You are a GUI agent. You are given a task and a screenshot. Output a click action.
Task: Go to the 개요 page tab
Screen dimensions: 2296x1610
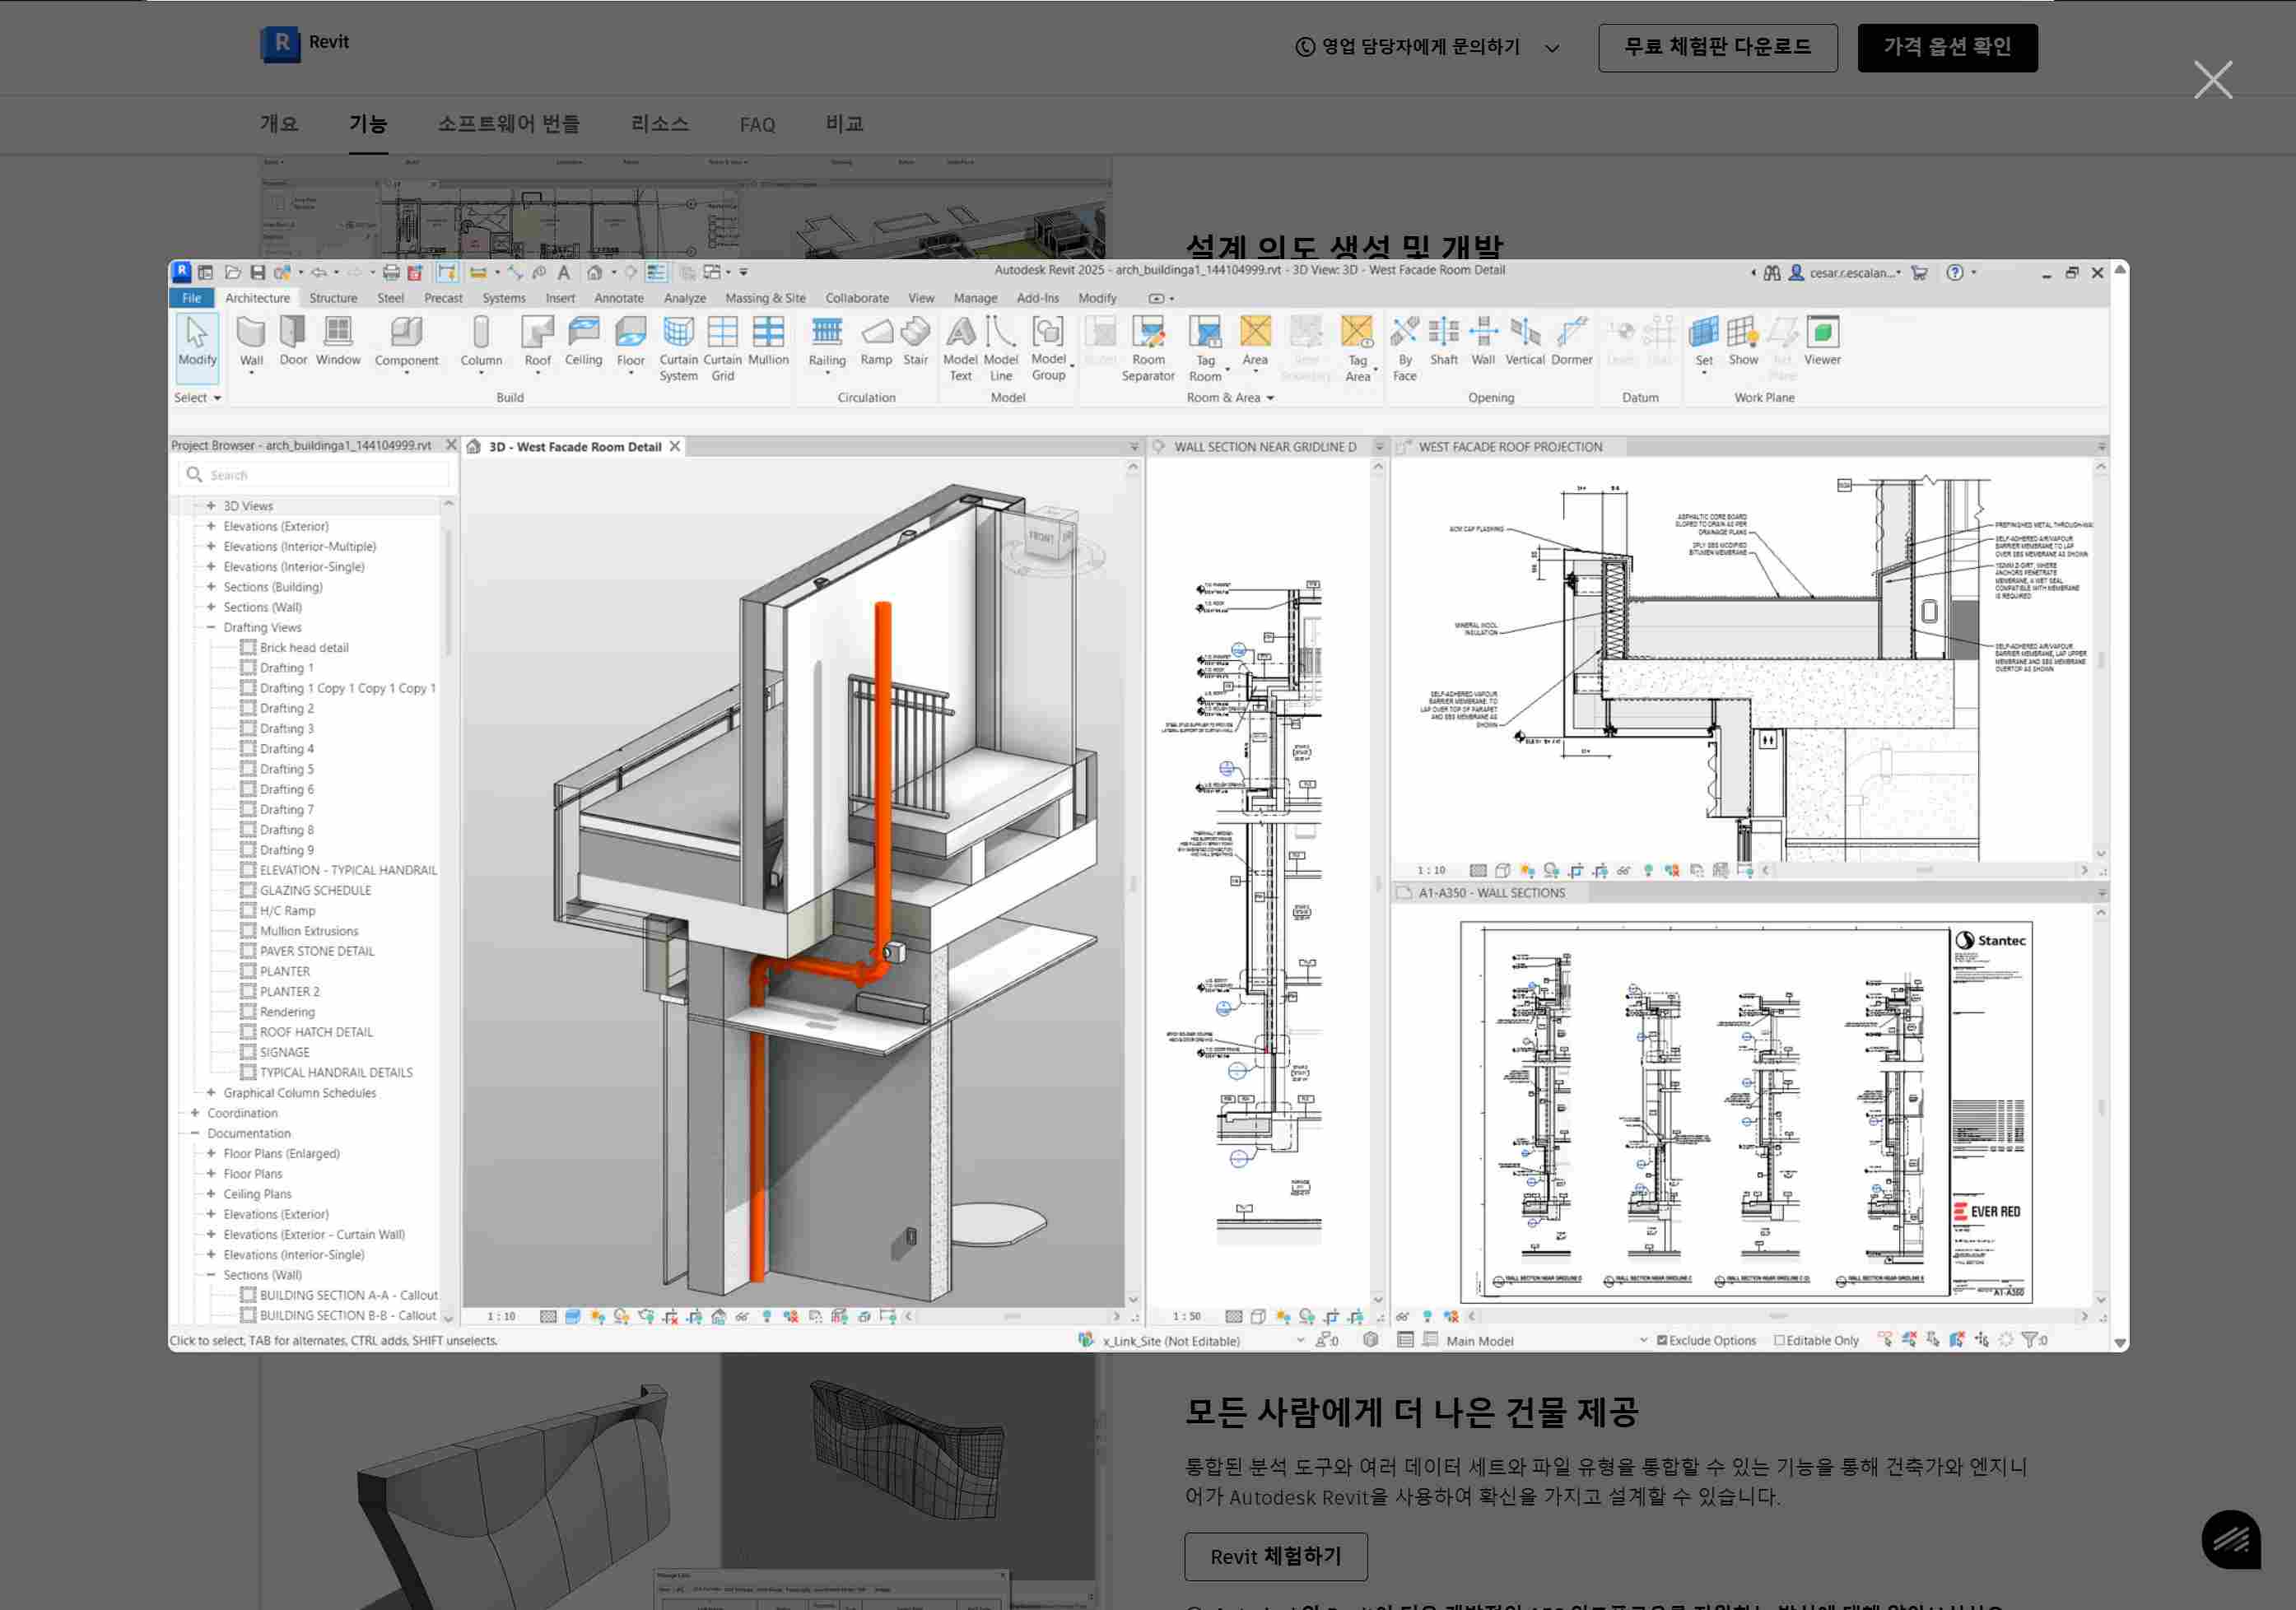279,123
